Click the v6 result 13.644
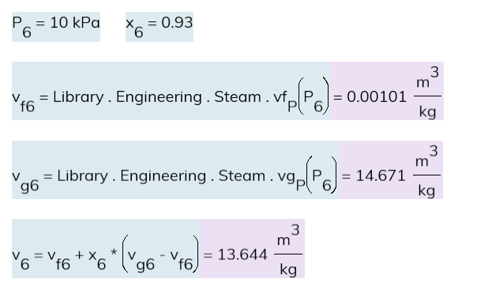The height and width of the screenshot is (294, 477). pyautogui.click(x=242, y=254)
